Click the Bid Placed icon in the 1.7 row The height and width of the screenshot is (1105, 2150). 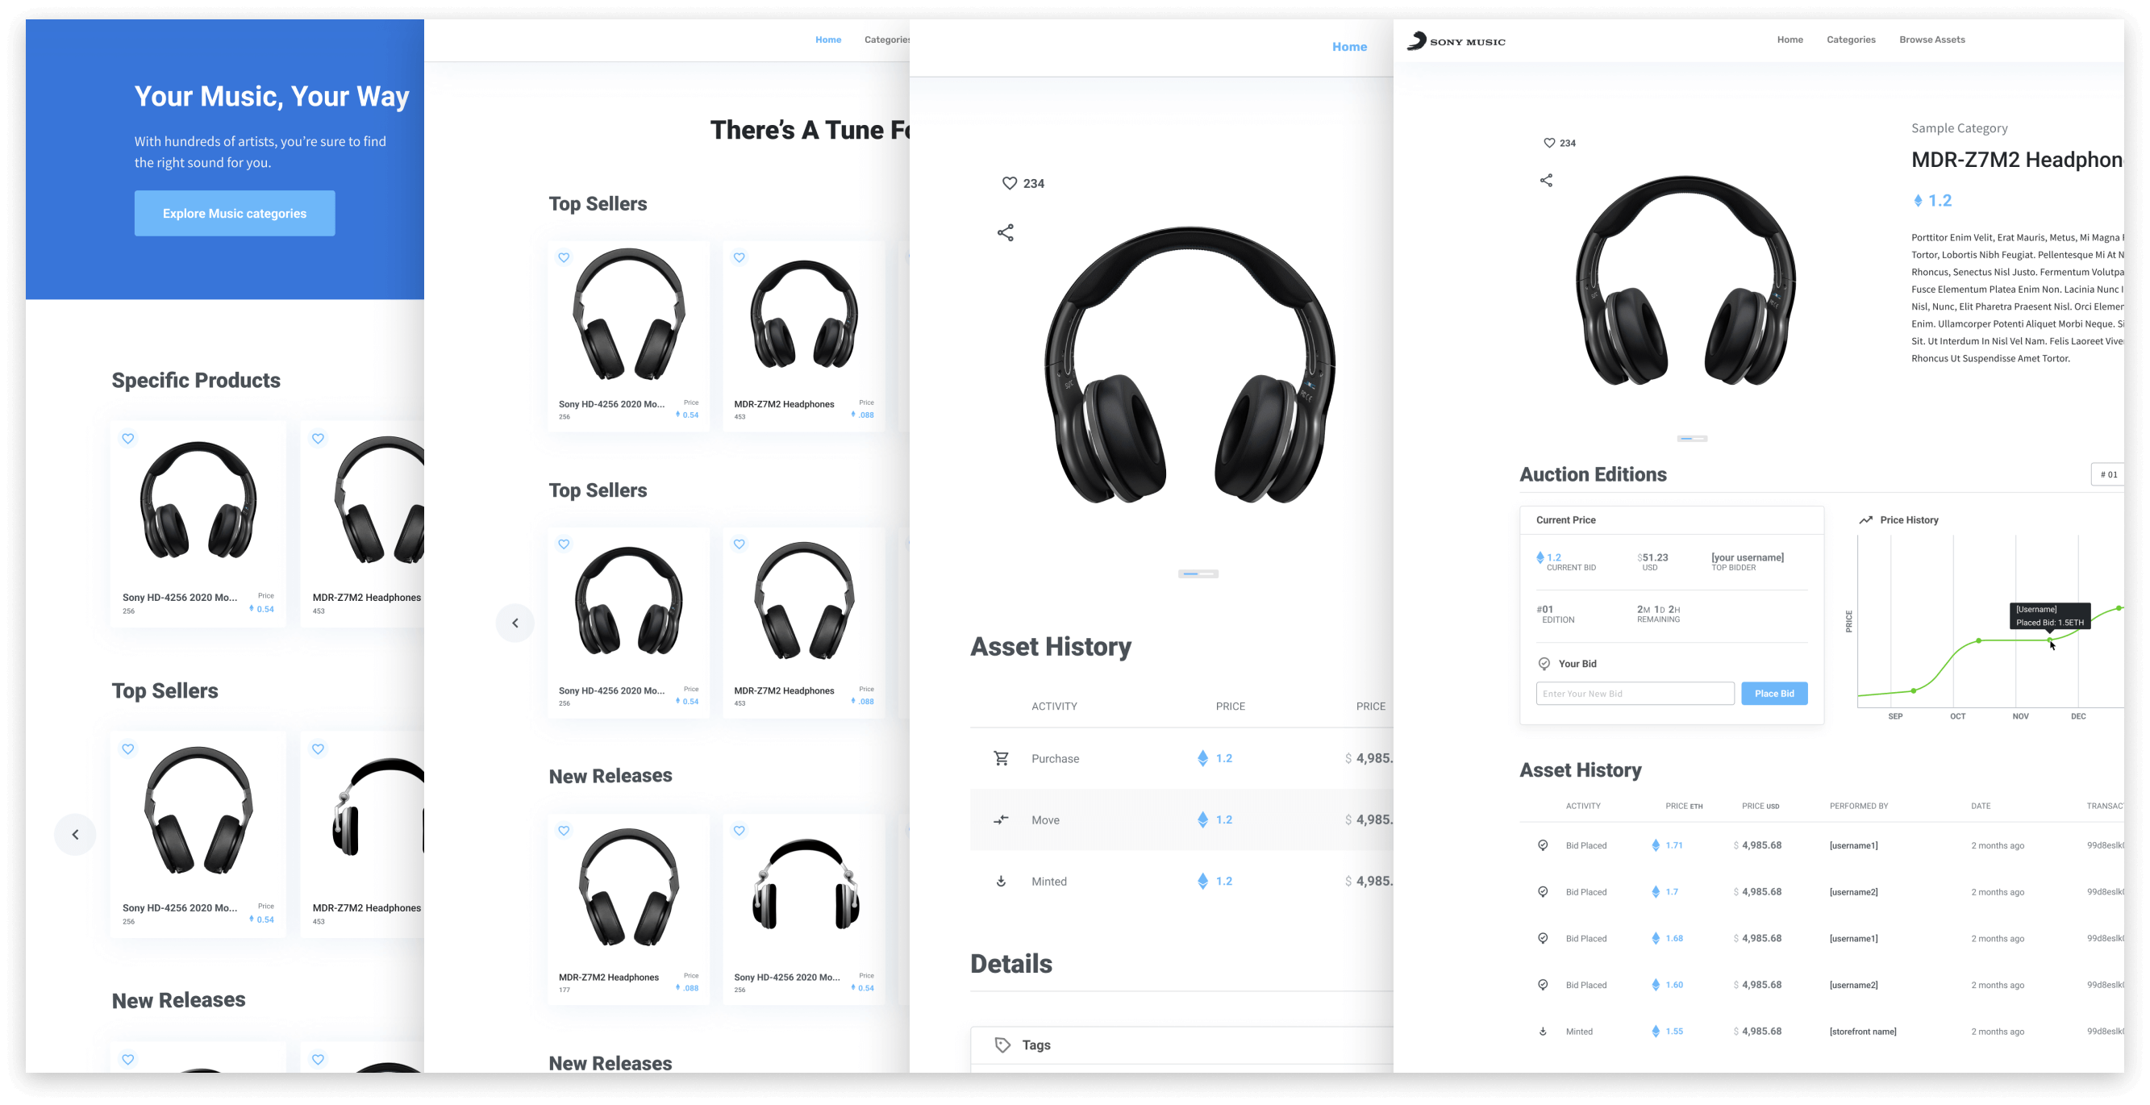pos(1543,891)
